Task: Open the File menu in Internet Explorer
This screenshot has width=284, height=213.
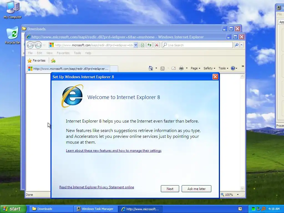Action: point(30,53)
